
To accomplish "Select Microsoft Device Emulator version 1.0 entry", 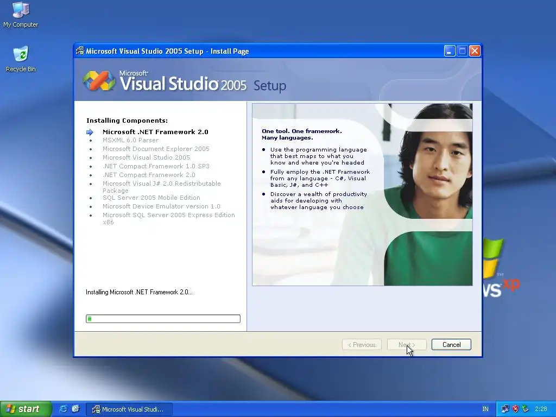I will click(x=161, y=206).
